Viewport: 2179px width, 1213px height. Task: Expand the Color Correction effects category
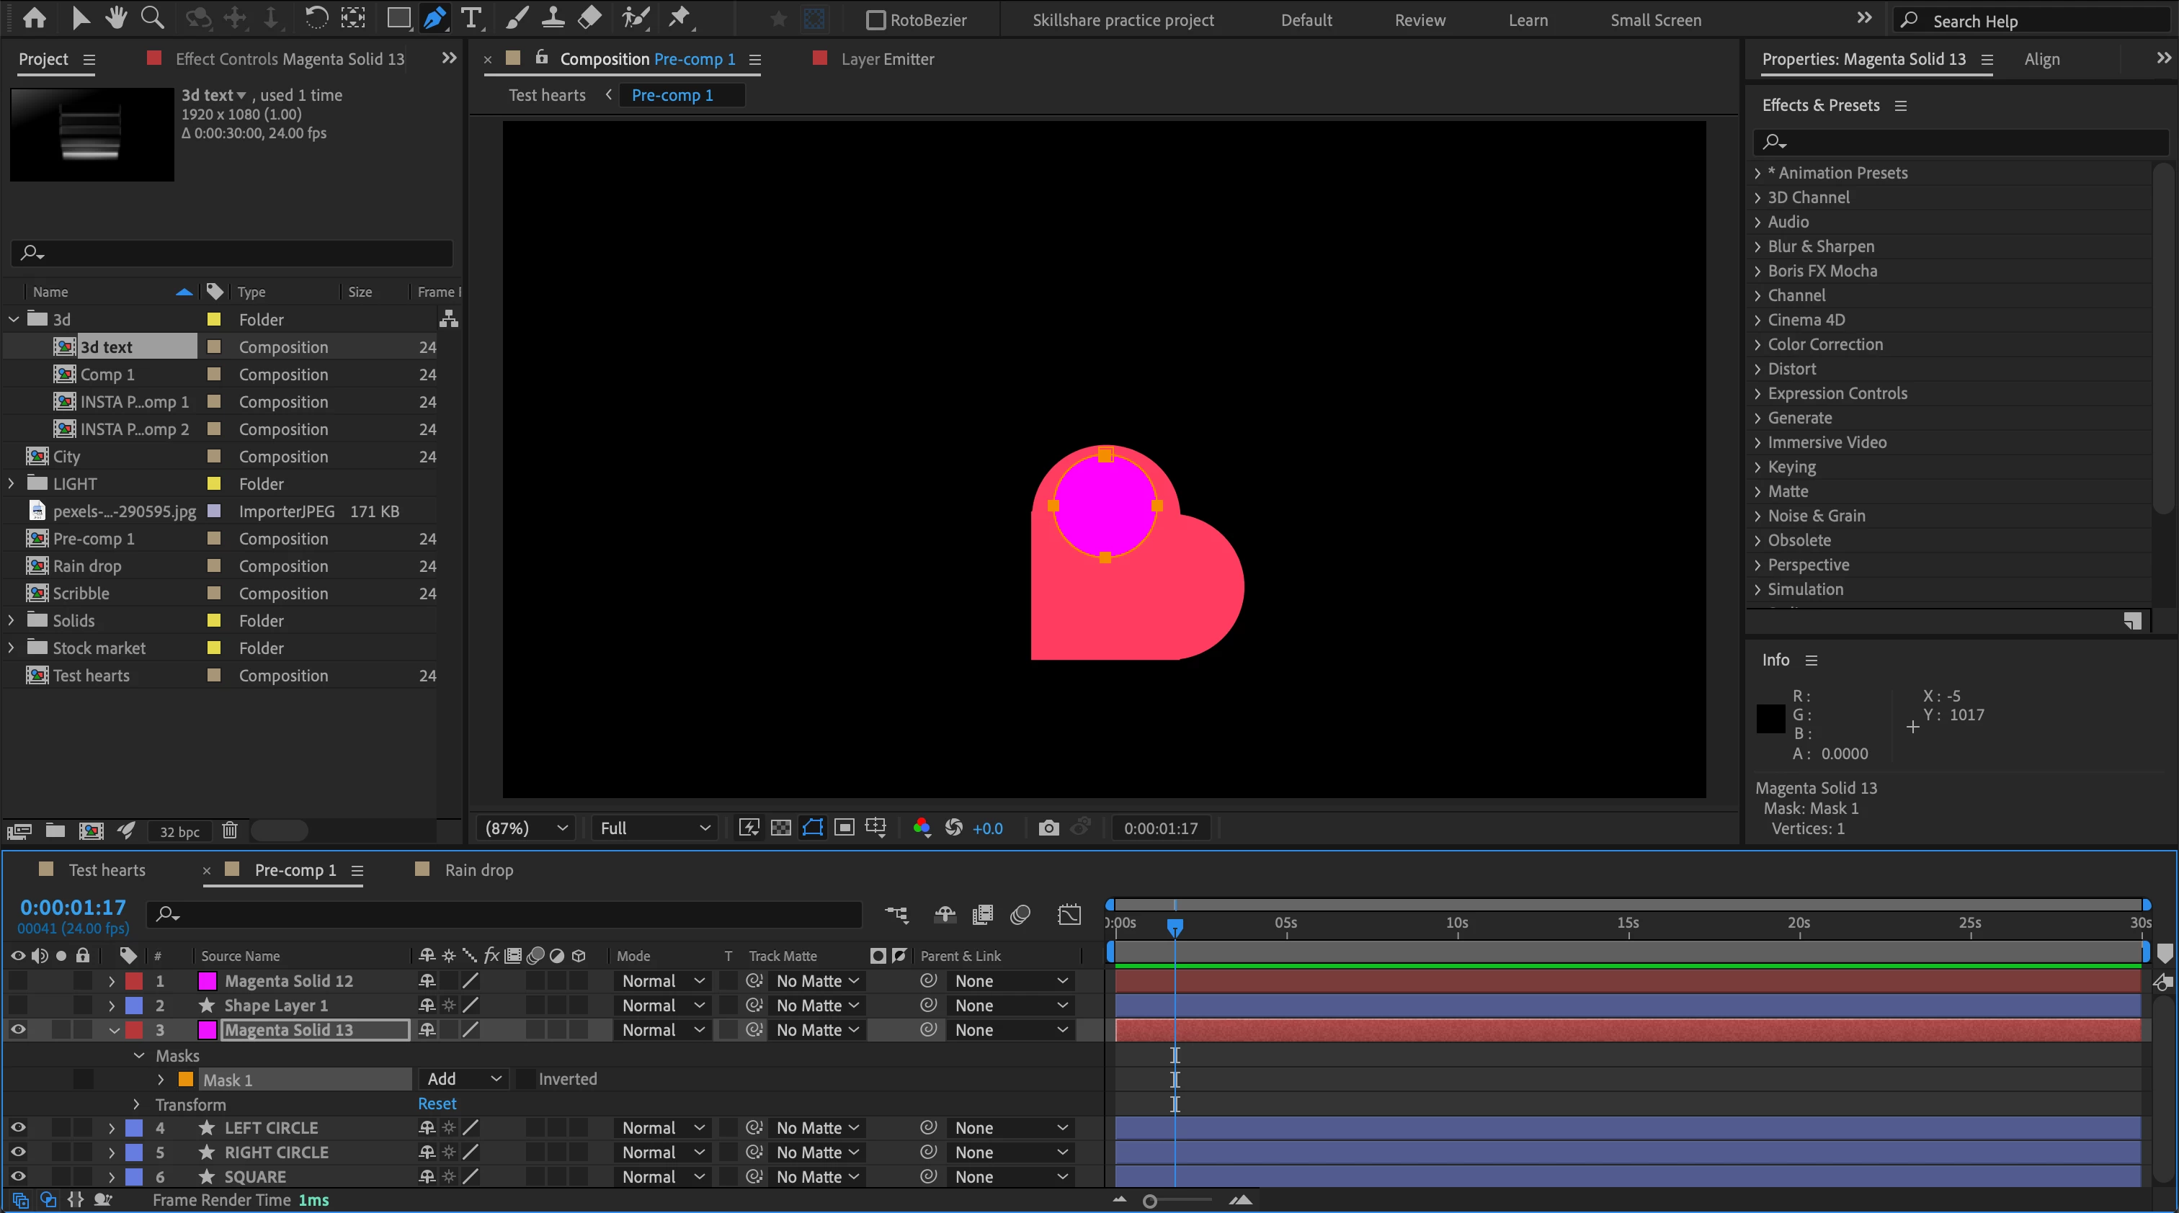(1757, 344)
